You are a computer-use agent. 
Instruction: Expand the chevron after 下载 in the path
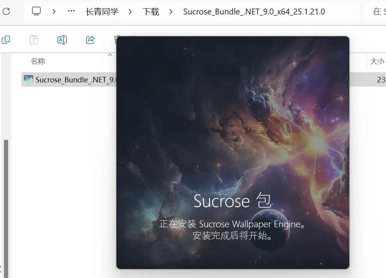tap(171, 12)
